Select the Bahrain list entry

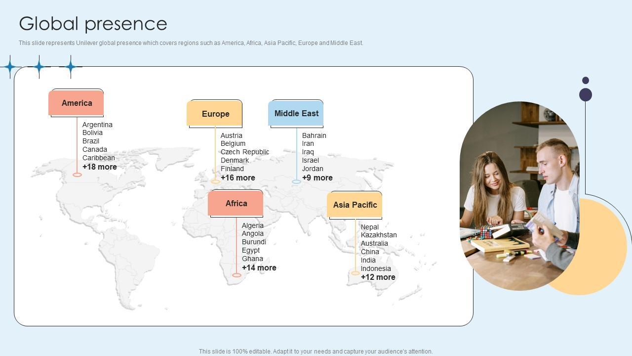314,135
